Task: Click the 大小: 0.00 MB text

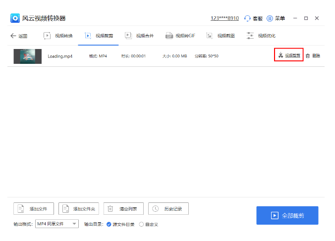Action: [174, 56]
